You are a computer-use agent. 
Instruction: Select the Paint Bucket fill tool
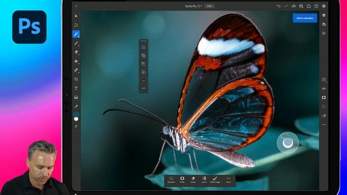pyautogui.click(x=76, y=61)
